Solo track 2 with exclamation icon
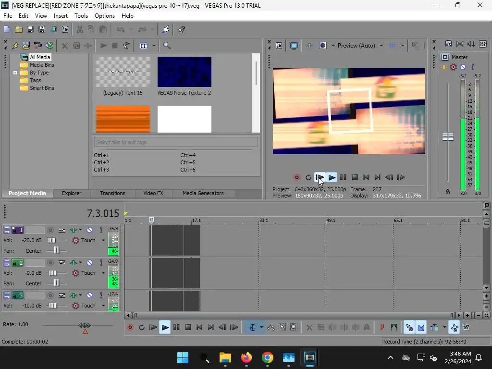The height and width of the screenshot is (369, 492). [x=101, y=263]
